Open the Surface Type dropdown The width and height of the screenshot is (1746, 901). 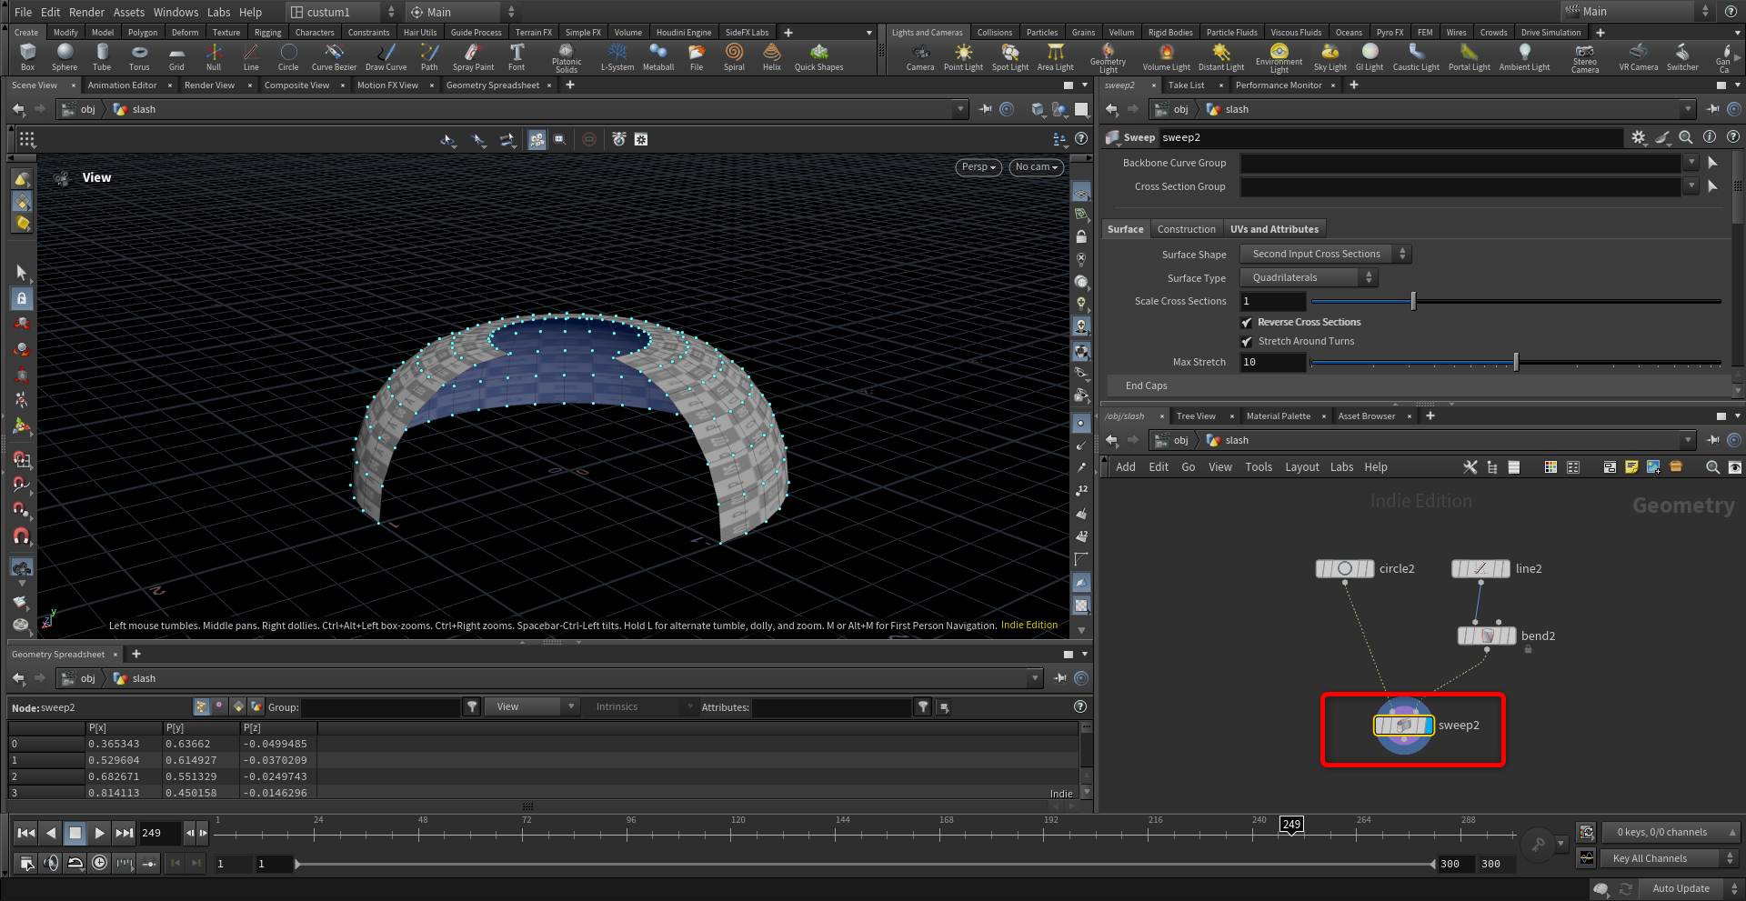[1309, 278]
